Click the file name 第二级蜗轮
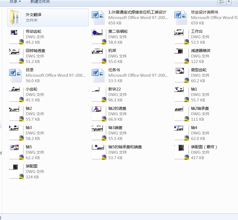The image size is (238, 220). pos(118,31)
